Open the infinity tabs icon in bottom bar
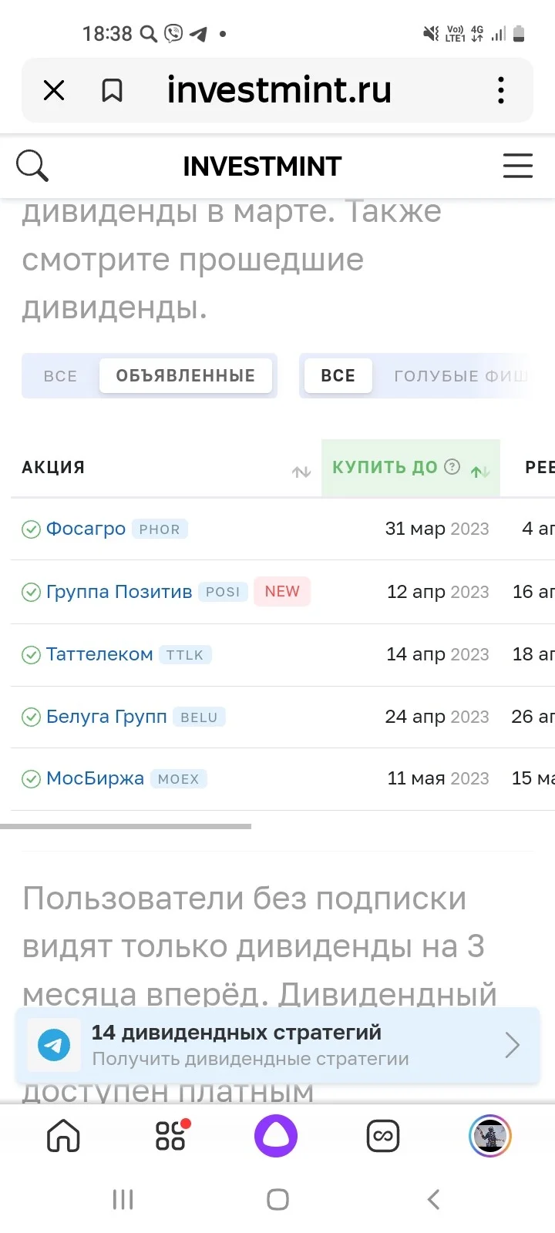The image size is (555, 1233). [x=383, y=1136]
